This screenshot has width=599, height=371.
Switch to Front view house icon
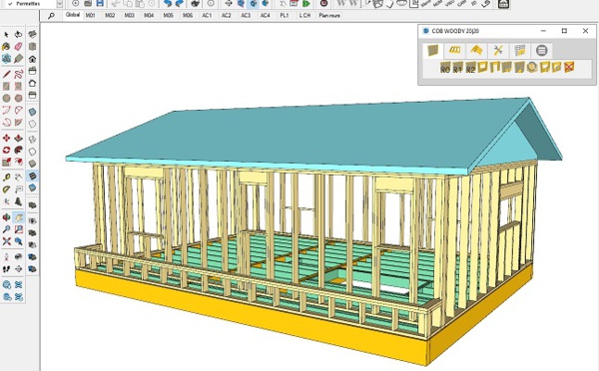click(x=33, y=59)
